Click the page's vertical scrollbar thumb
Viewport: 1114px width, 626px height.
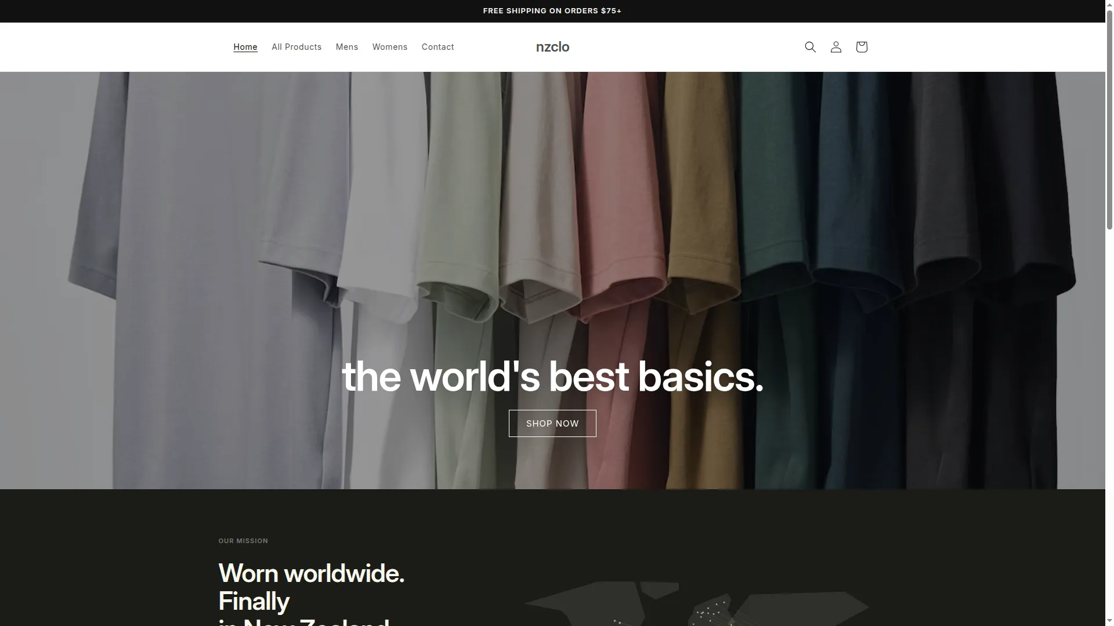point(1109,119)
